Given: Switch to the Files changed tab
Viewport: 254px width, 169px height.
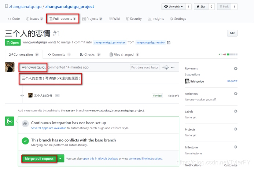Looking at the screenshot, I should click(x=124, y=55).
